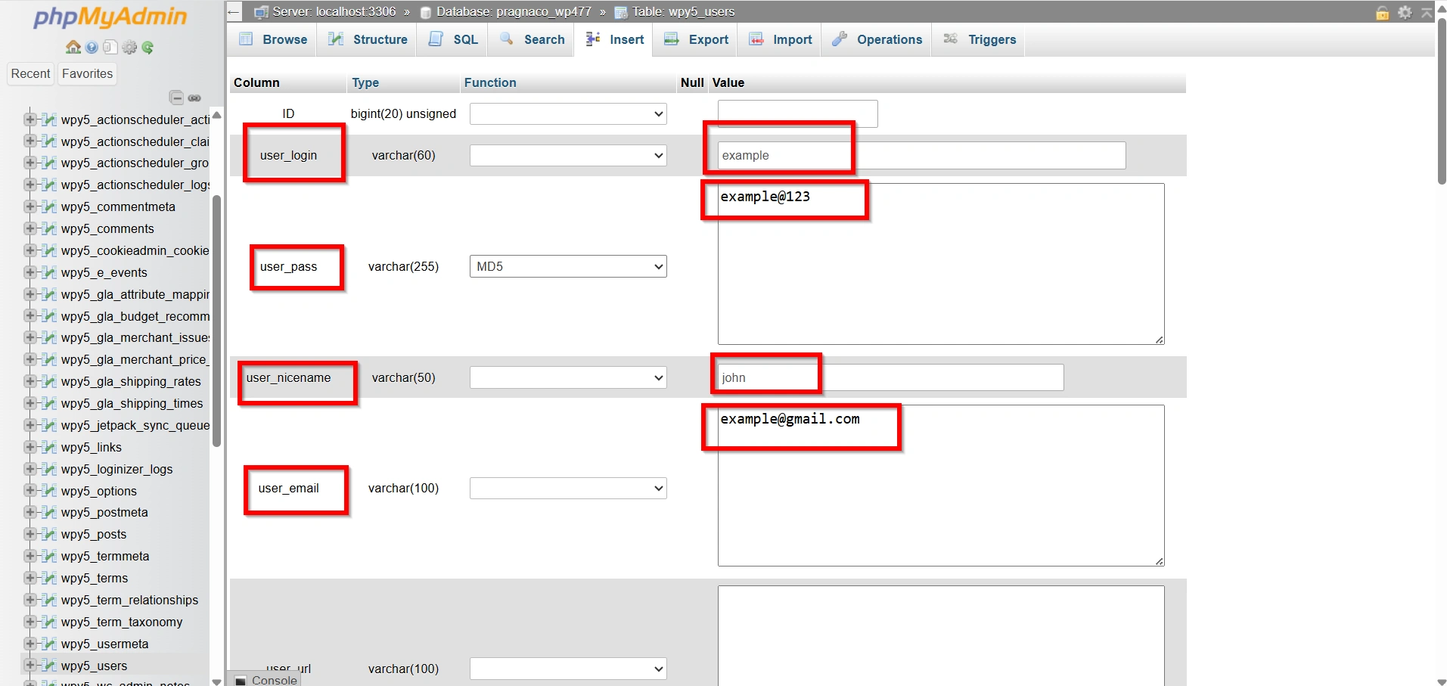Screen dimensions: 1447x686
Task: Collapse all tree items in navigation
Action: click(176, 98)
